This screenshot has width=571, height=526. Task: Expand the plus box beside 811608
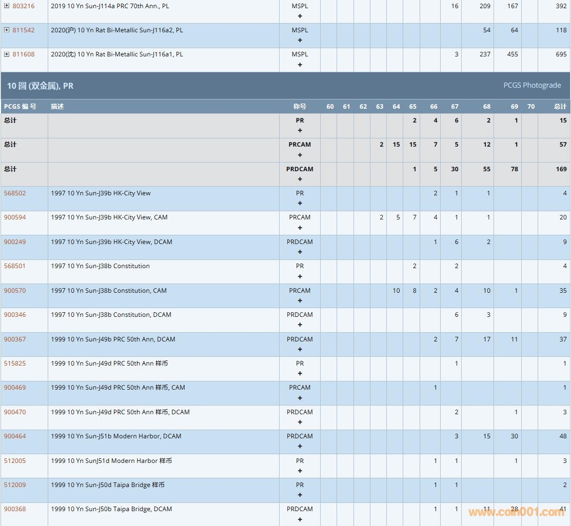point(7,54)
